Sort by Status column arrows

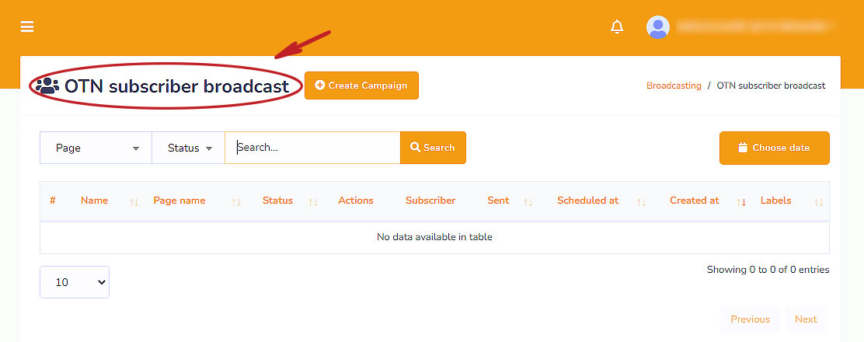(313, 202)
